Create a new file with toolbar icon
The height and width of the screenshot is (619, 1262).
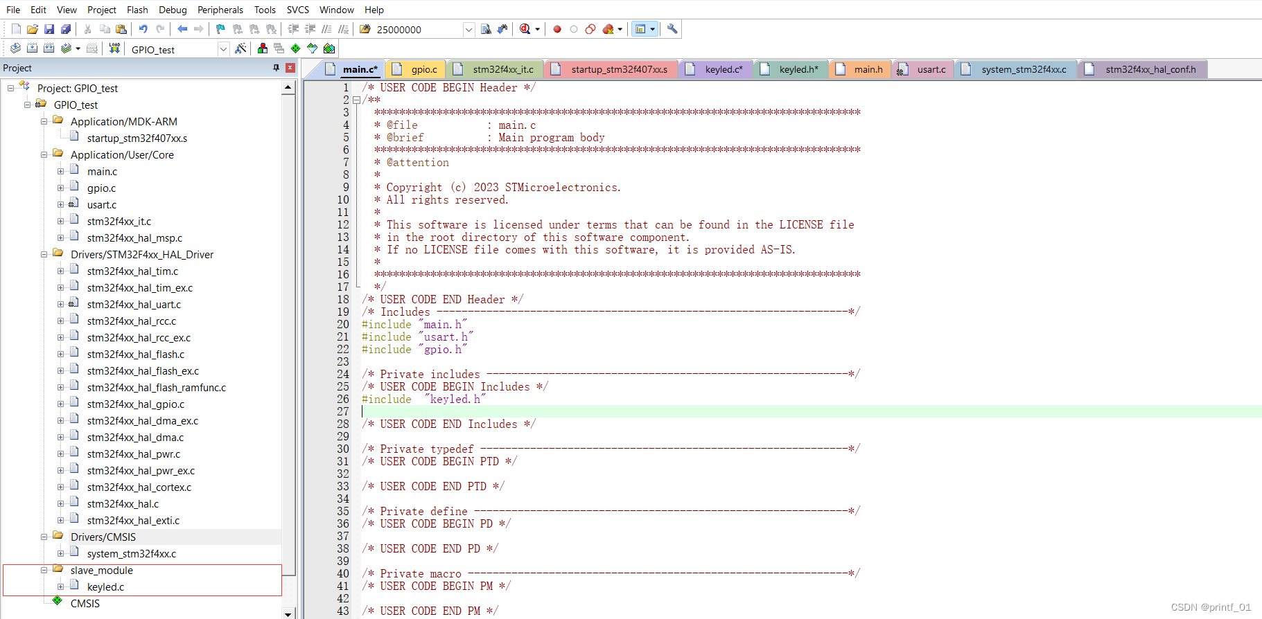pos(16,29)
